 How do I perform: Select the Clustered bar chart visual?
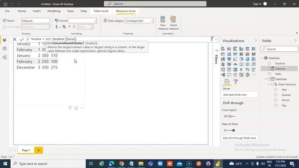[235, 49]
